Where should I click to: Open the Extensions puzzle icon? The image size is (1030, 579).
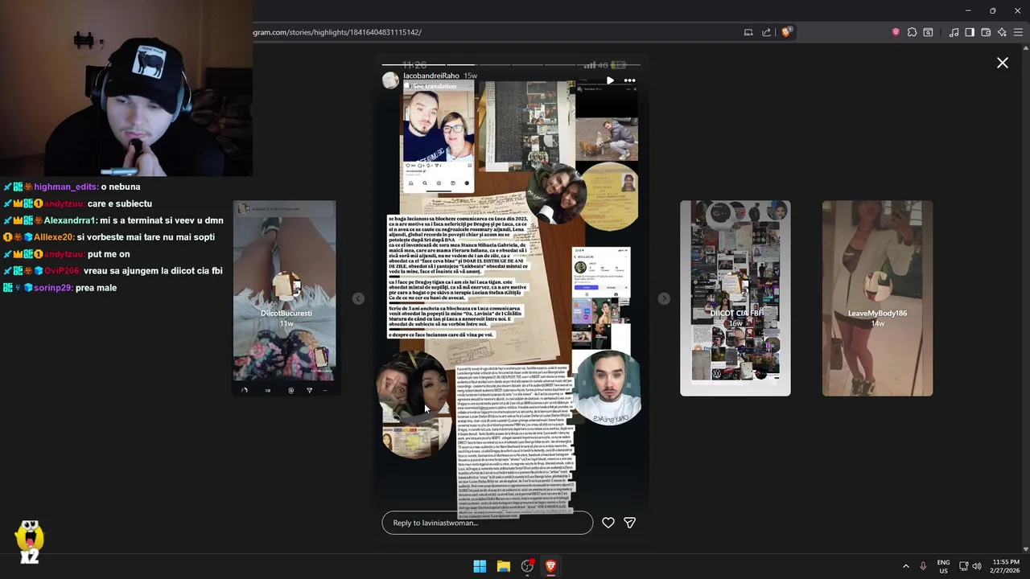click(x=912, y=32)
